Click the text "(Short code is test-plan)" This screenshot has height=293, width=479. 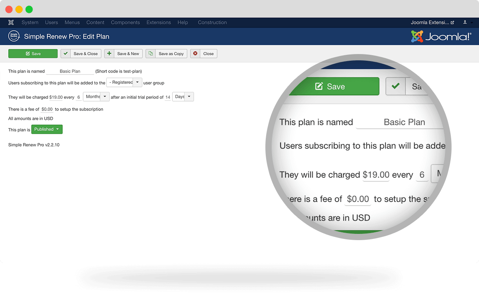point(118,71)
